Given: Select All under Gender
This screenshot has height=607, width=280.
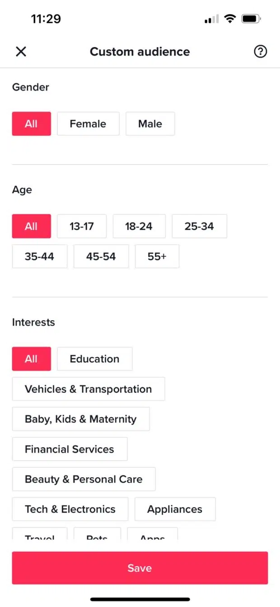Looking at the screenshot, I should coord(31,124).
